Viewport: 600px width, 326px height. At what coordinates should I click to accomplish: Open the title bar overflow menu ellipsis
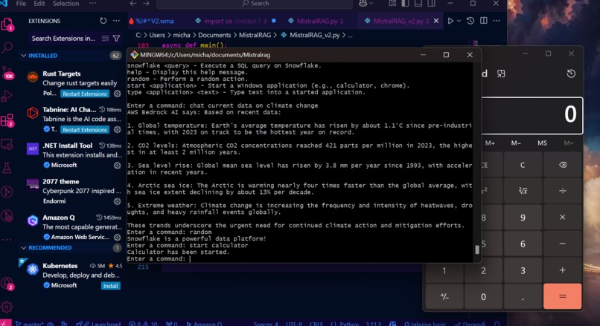tap(92, 4)
